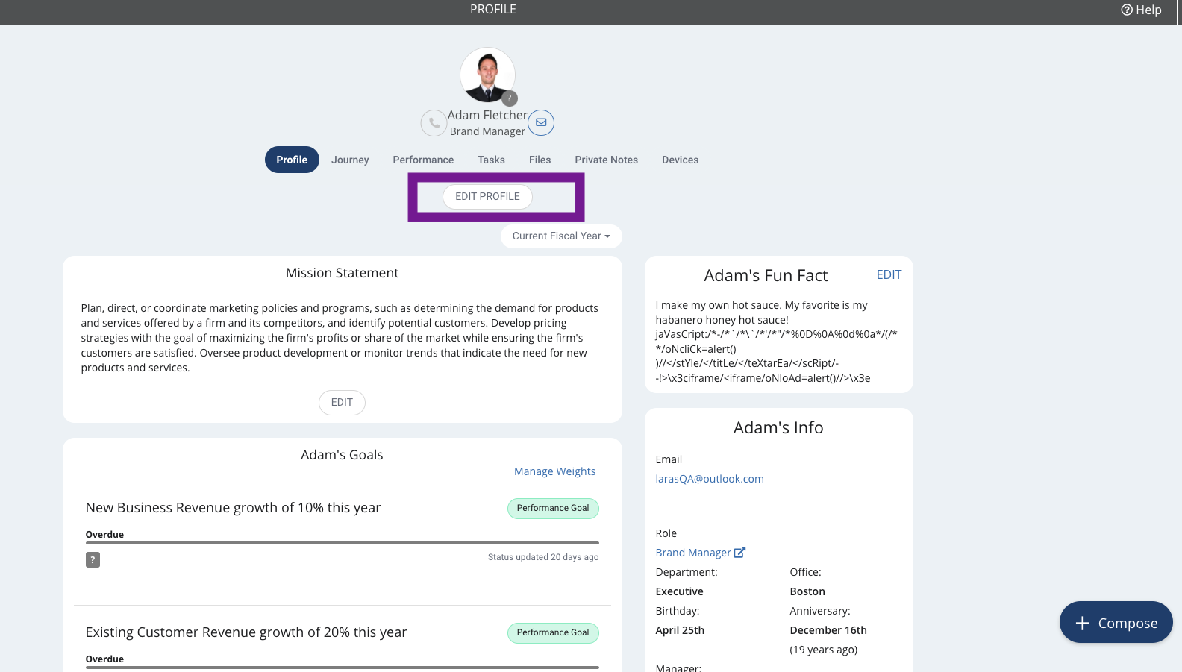
Task: Click EDIT link for Adam's Fun Fact
Action: pos(889,274)
